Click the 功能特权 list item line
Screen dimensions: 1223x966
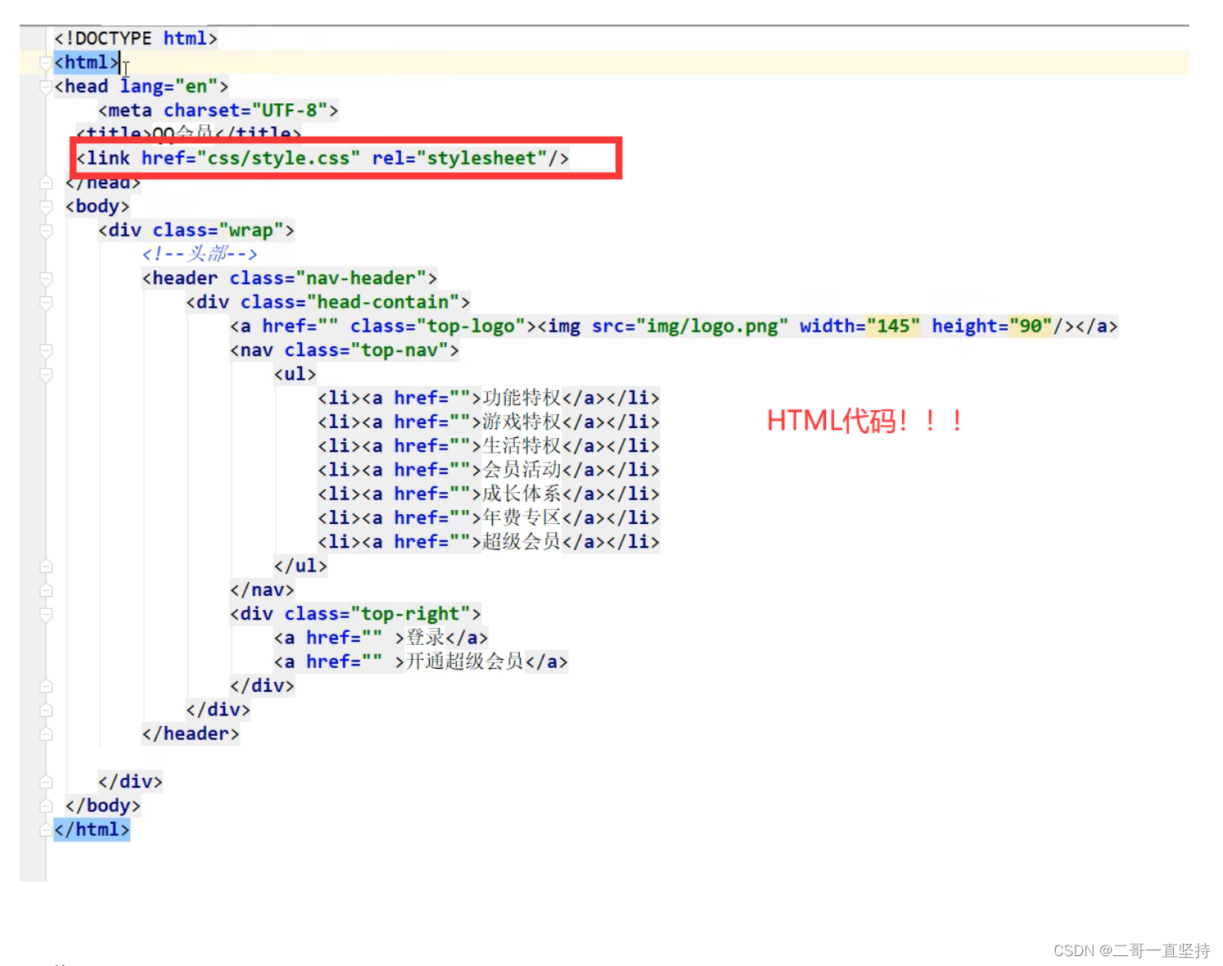pyautogui.click(x=488, y=398)
